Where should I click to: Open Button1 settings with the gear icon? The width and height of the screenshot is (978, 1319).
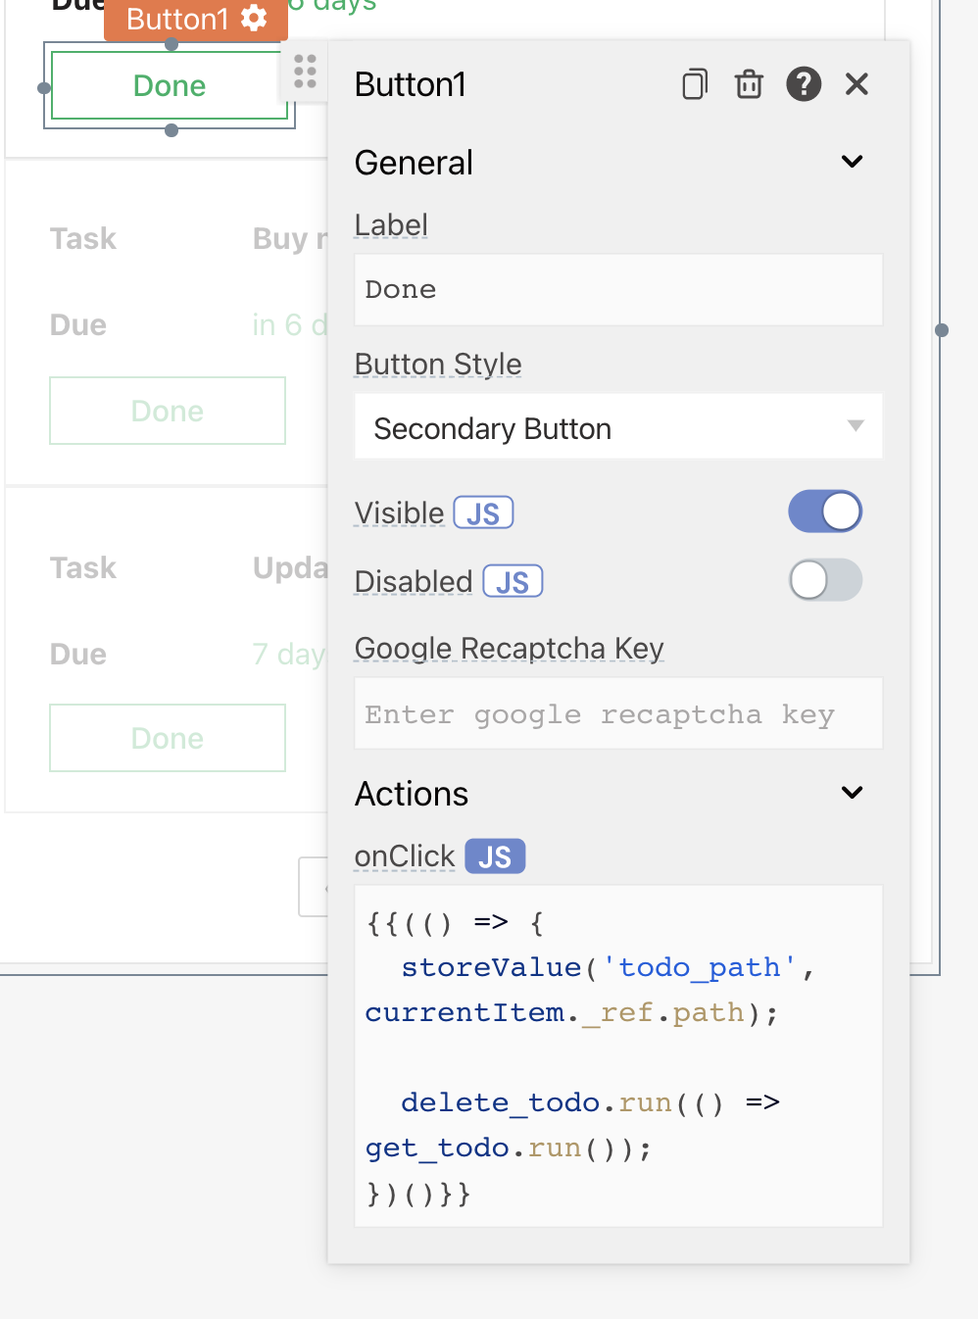pos(252,18)
